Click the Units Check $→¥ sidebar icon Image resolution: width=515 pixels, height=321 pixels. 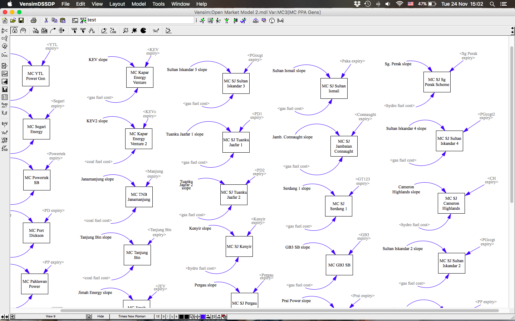pyautogui.click(x=5, y=124)
